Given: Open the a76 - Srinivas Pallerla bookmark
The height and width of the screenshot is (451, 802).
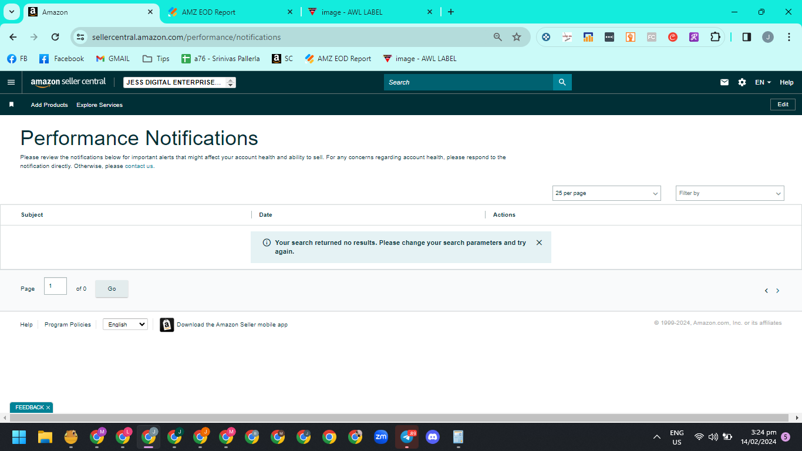Looking at the screenshot, I should click(x=221, y=59).
